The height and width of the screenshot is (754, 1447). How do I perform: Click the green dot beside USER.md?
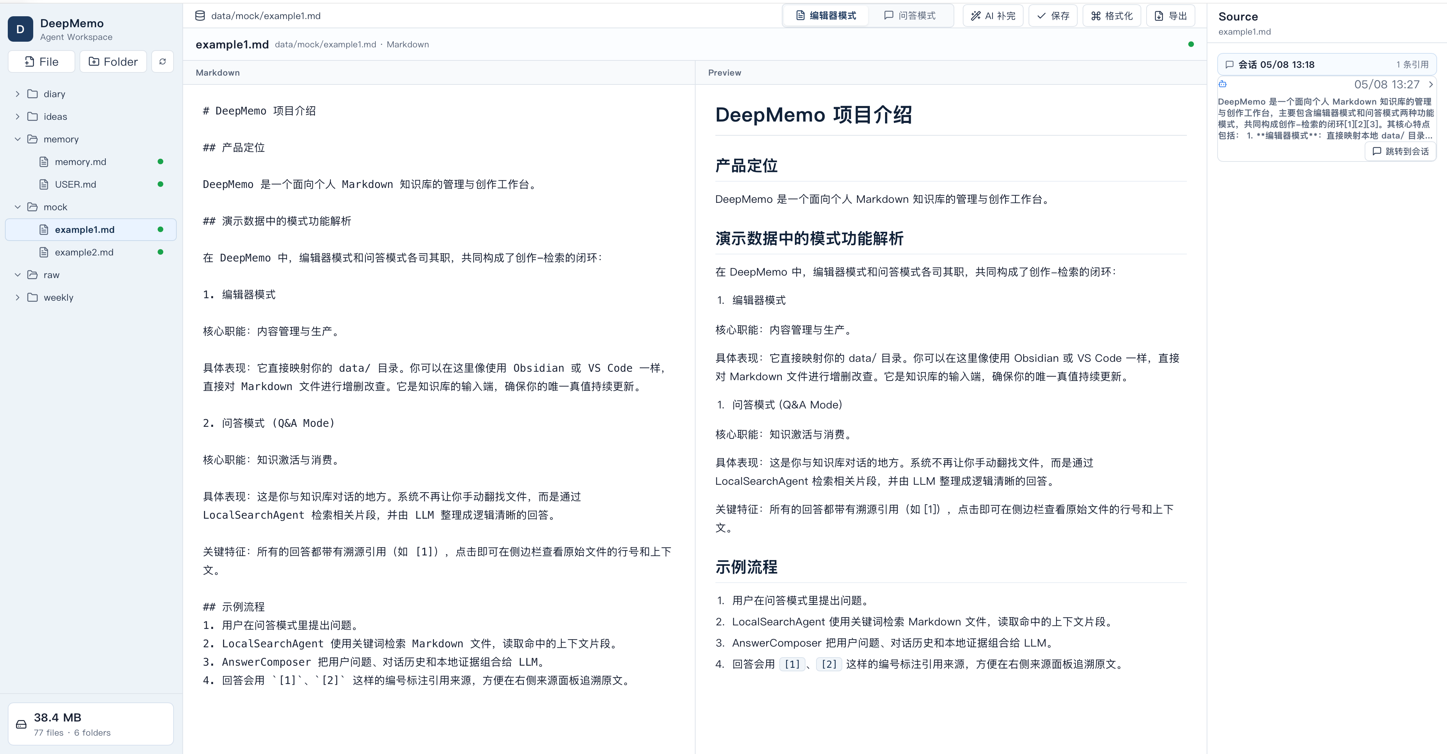161,184
